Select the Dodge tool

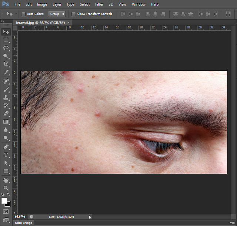tap(6, 138)
